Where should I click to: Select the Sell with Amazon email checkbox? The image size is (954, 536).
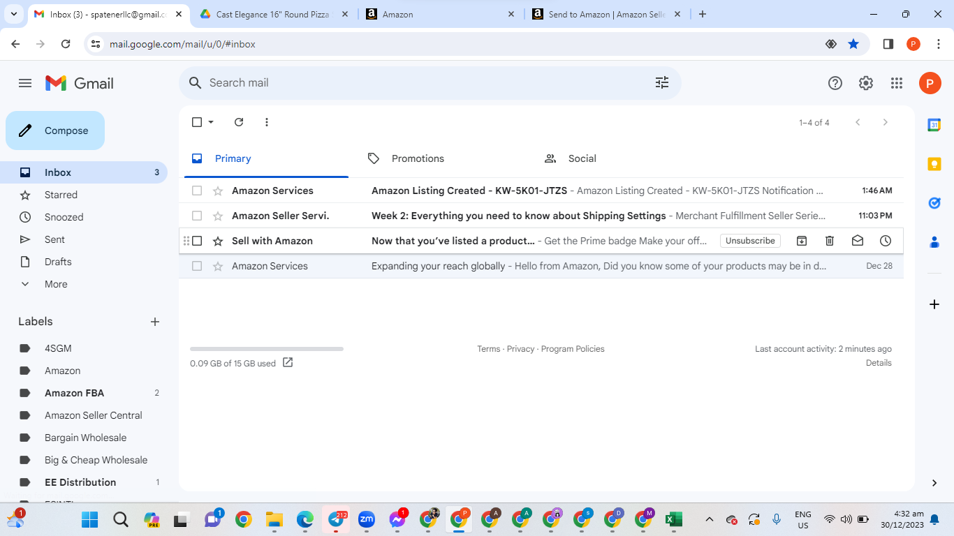[197, 241]
